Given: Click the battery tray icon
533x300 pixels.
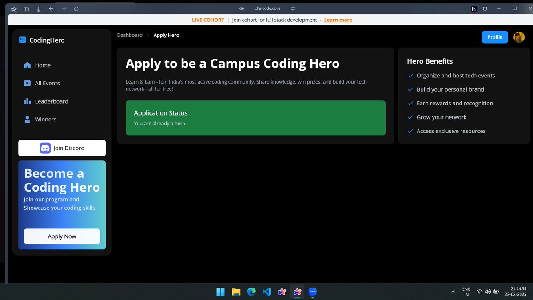Looking at the screenshot, I should [497, 292].
